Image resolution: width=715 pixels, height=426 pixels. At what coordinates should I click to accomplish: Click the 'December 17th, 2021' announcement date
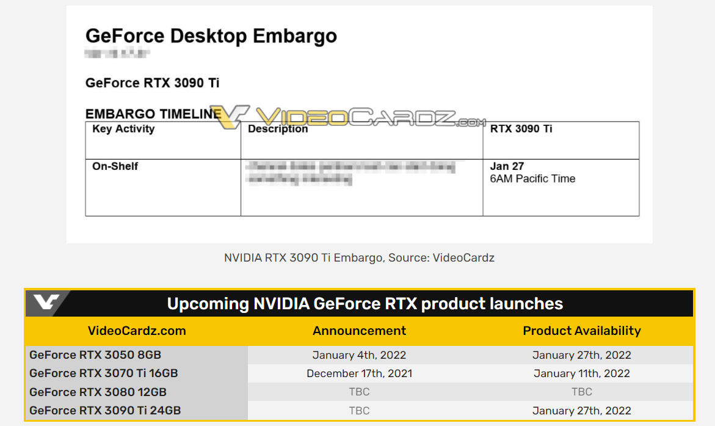(359, 373)
